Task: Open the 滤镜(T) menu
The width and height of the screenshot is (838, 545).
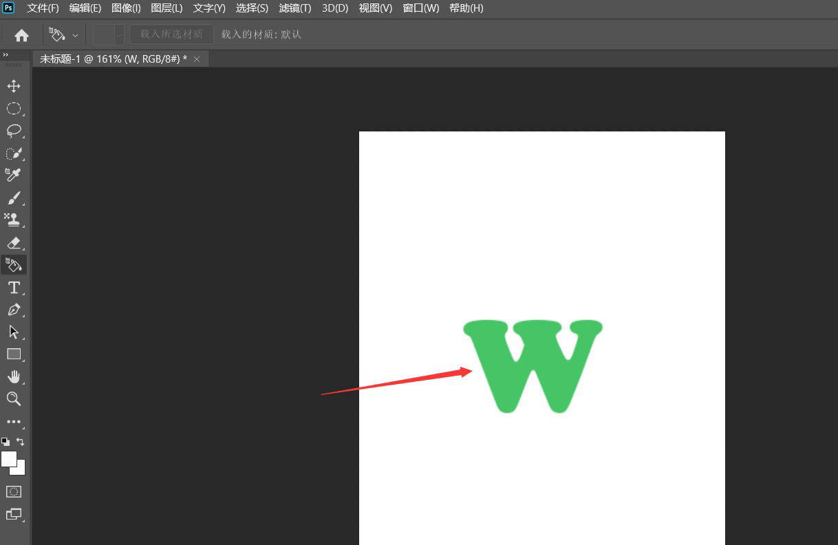Action: [295, 8]
